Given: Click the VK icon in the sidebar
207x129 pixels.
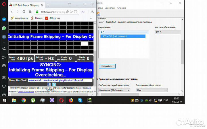Looking at the screenshot, I should [x=4, y=37].
